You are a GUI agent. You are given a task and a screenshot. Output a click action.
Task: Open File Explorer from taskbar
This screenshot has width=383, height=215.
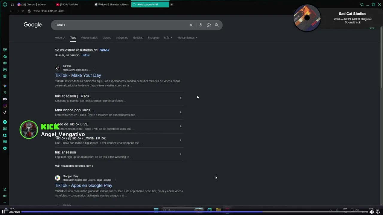pyautogui.click(x=218, y=210)
